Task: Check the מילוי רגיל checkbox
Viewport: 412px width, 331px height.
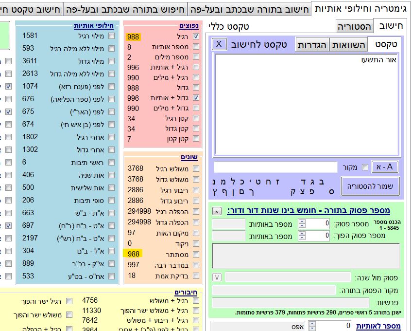Action: (112, 36)
